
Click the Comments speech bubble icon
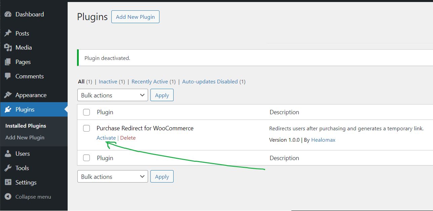[8, 76]
